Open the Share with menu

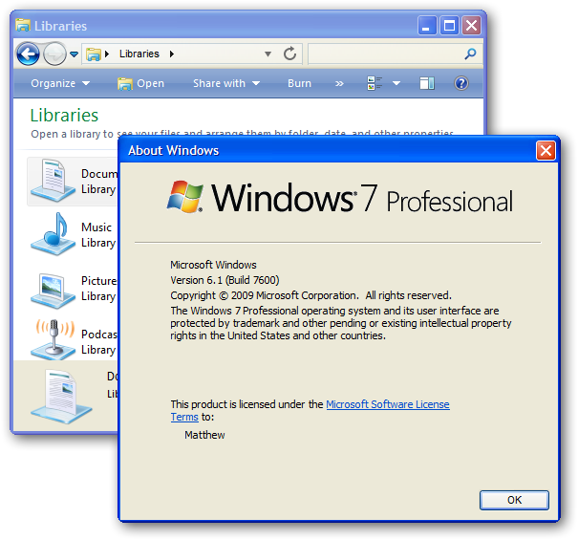click(x=226, y=83)
